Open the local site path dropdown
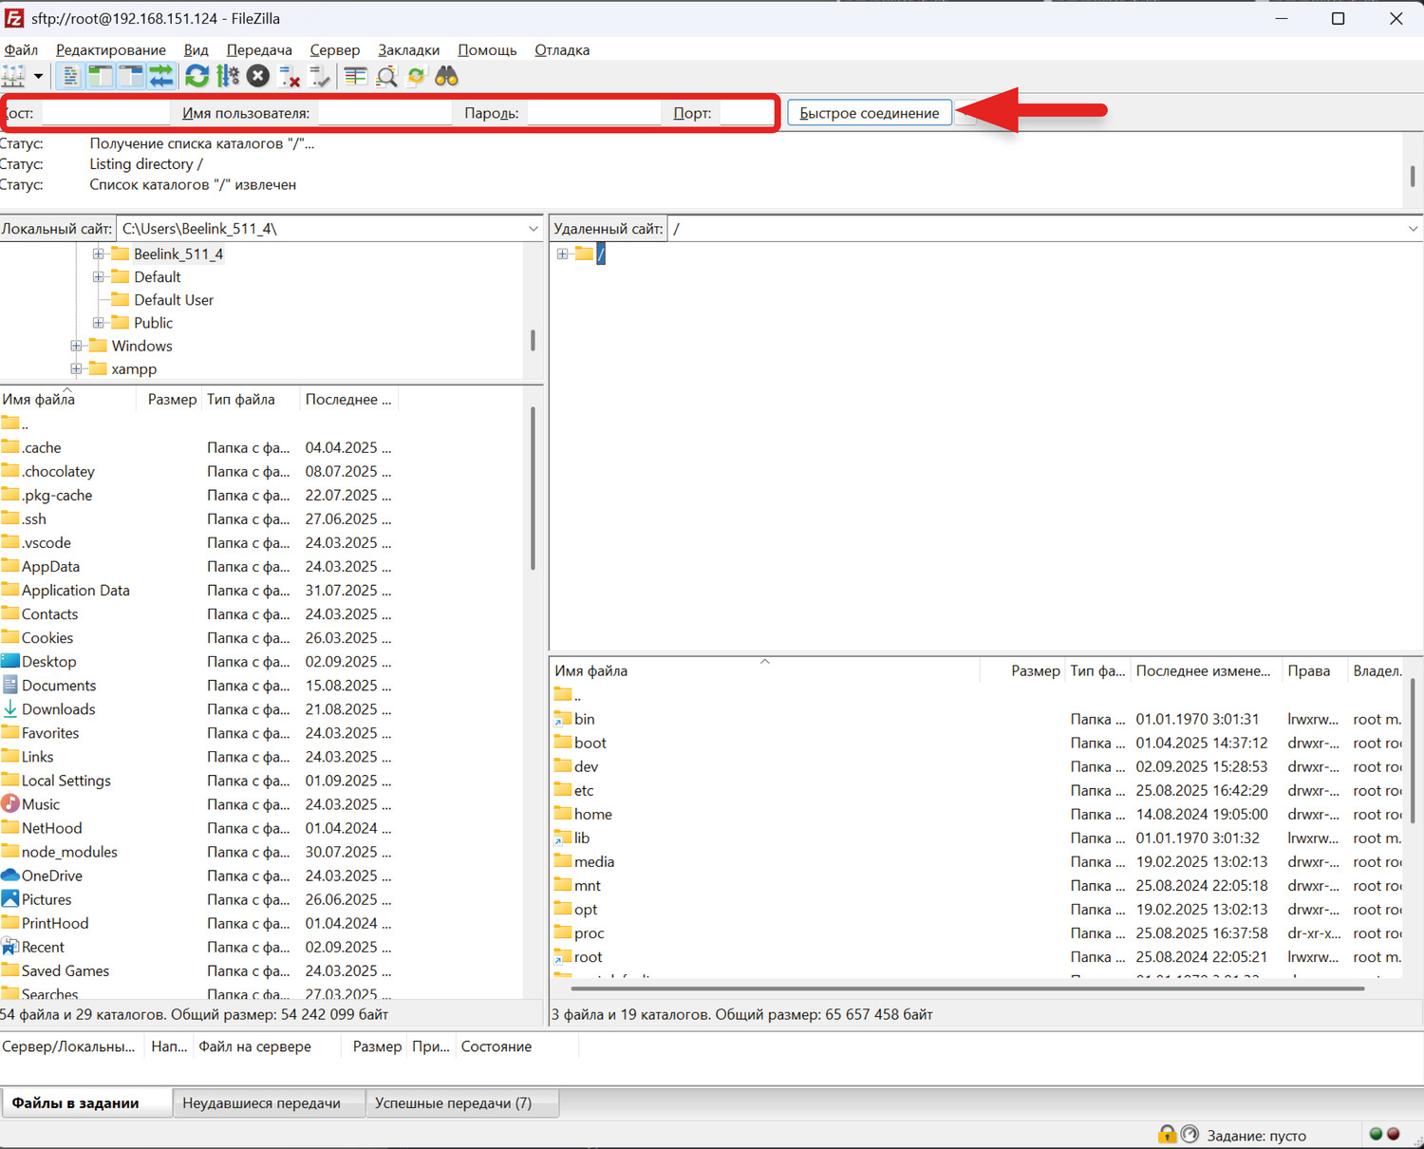 click(x=533, y=229)
